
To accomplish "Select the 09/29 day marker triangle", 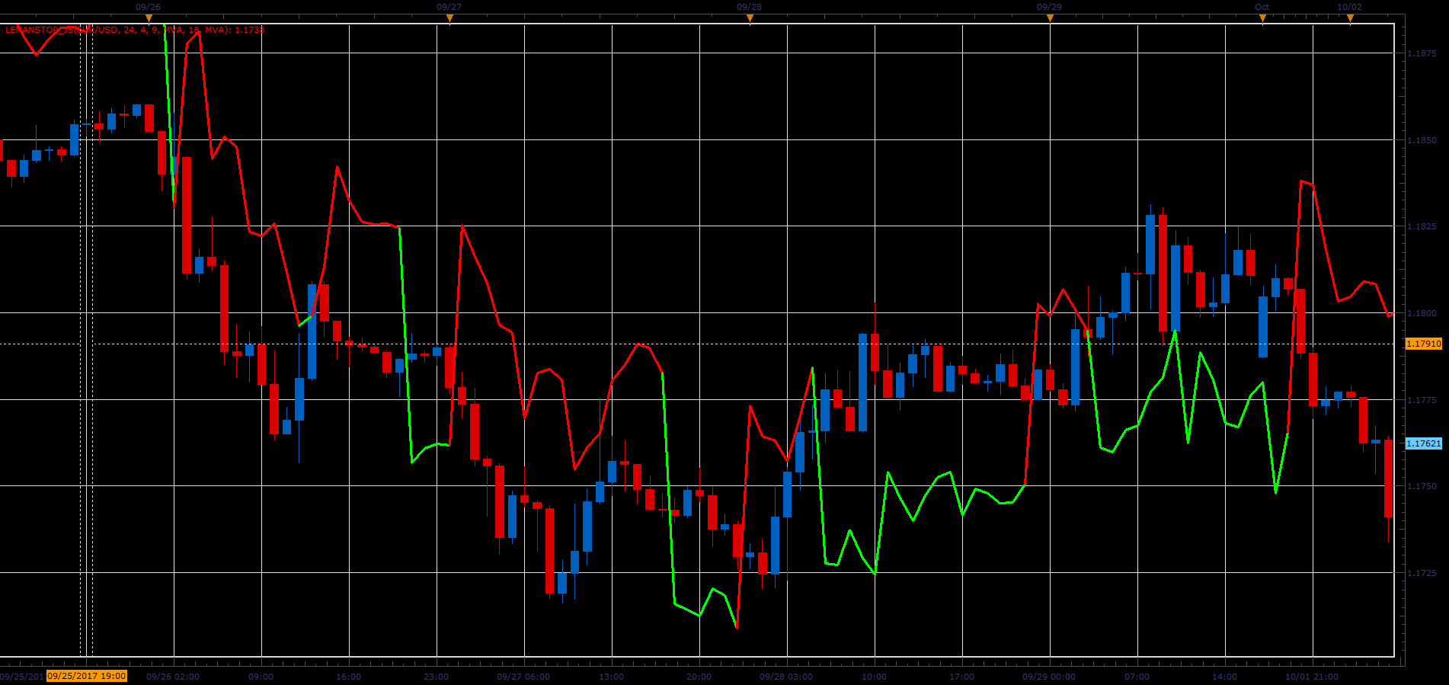I will [1050, 18].
